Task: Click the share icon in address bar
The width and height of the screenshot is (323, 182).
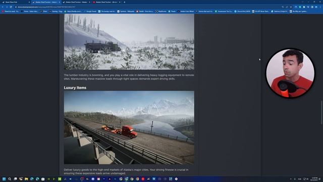Action: pos(287,7)
